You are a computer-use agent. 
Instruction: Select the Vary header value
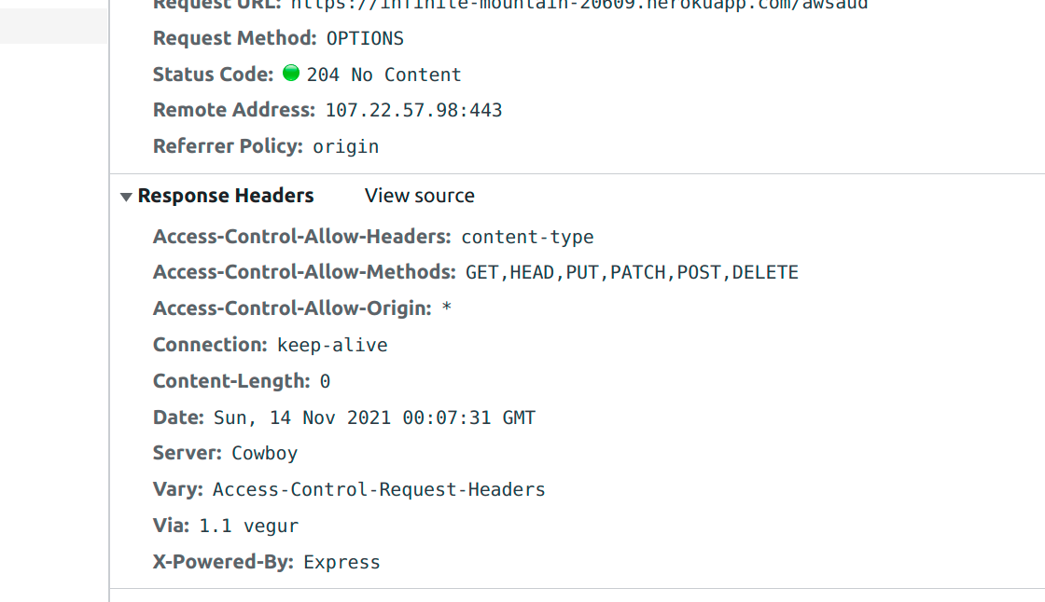pos(379,488)
